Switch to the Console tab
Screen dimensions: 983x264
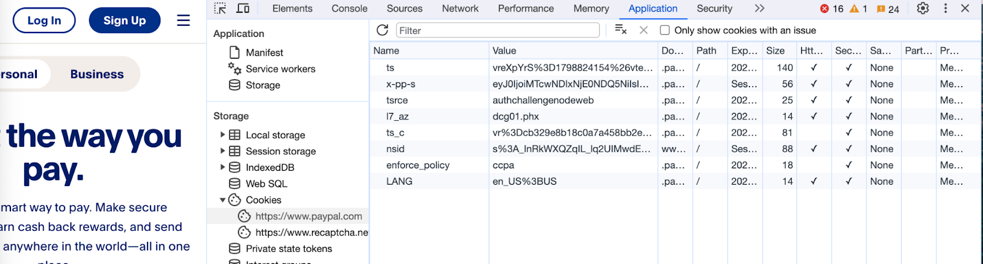click(350, 9)
